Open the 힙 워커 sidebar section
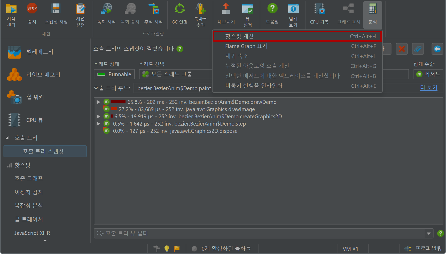The width and height of the screenshot is (446, 254). pos(26,97)
